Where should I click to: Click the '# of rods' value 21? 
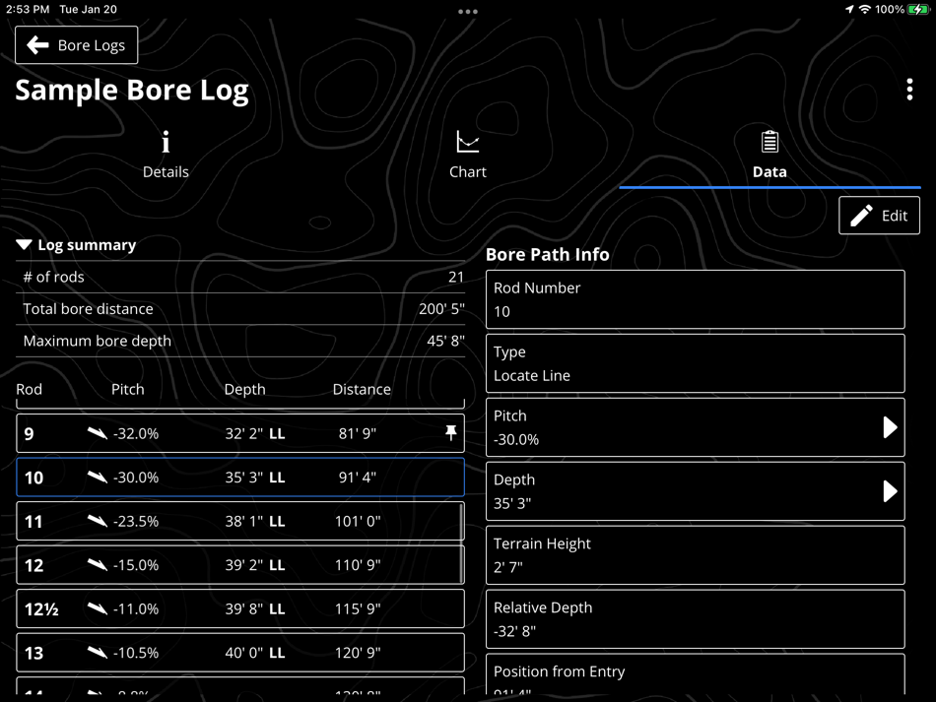456,277
